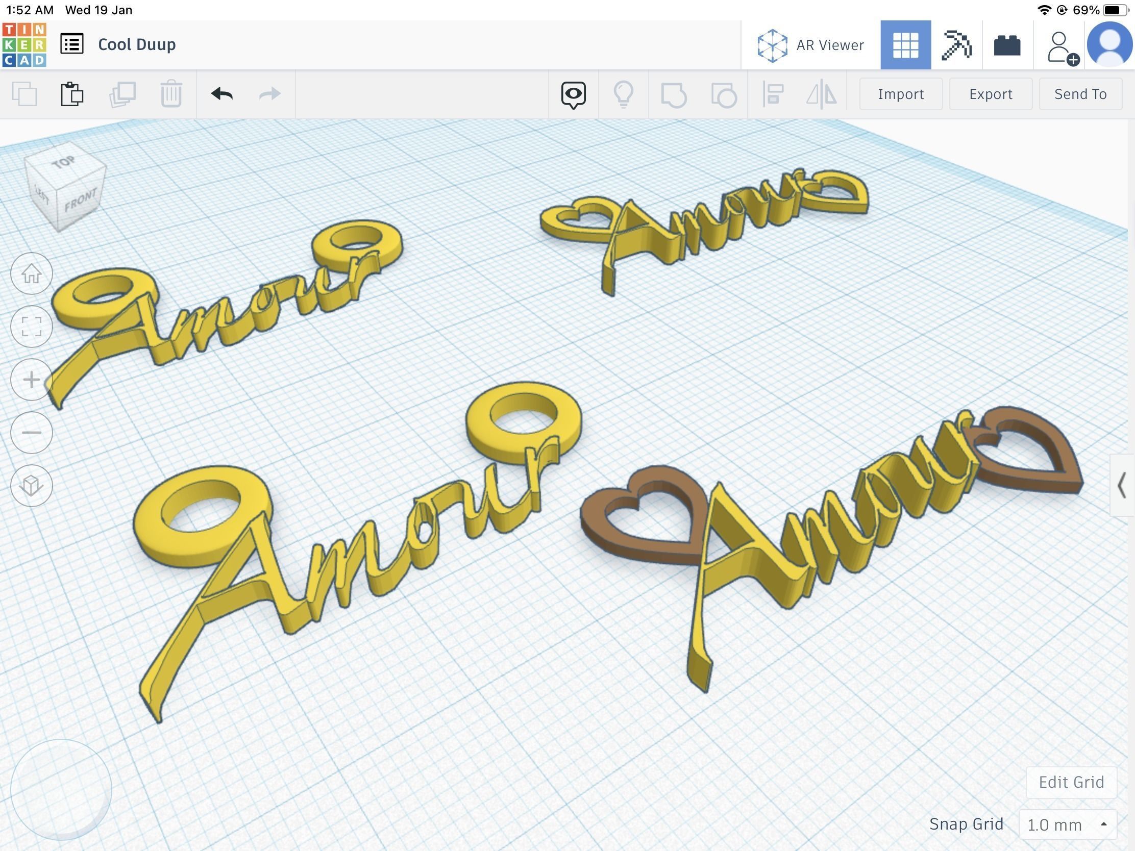Open the AR Viewer

[811, 45]
